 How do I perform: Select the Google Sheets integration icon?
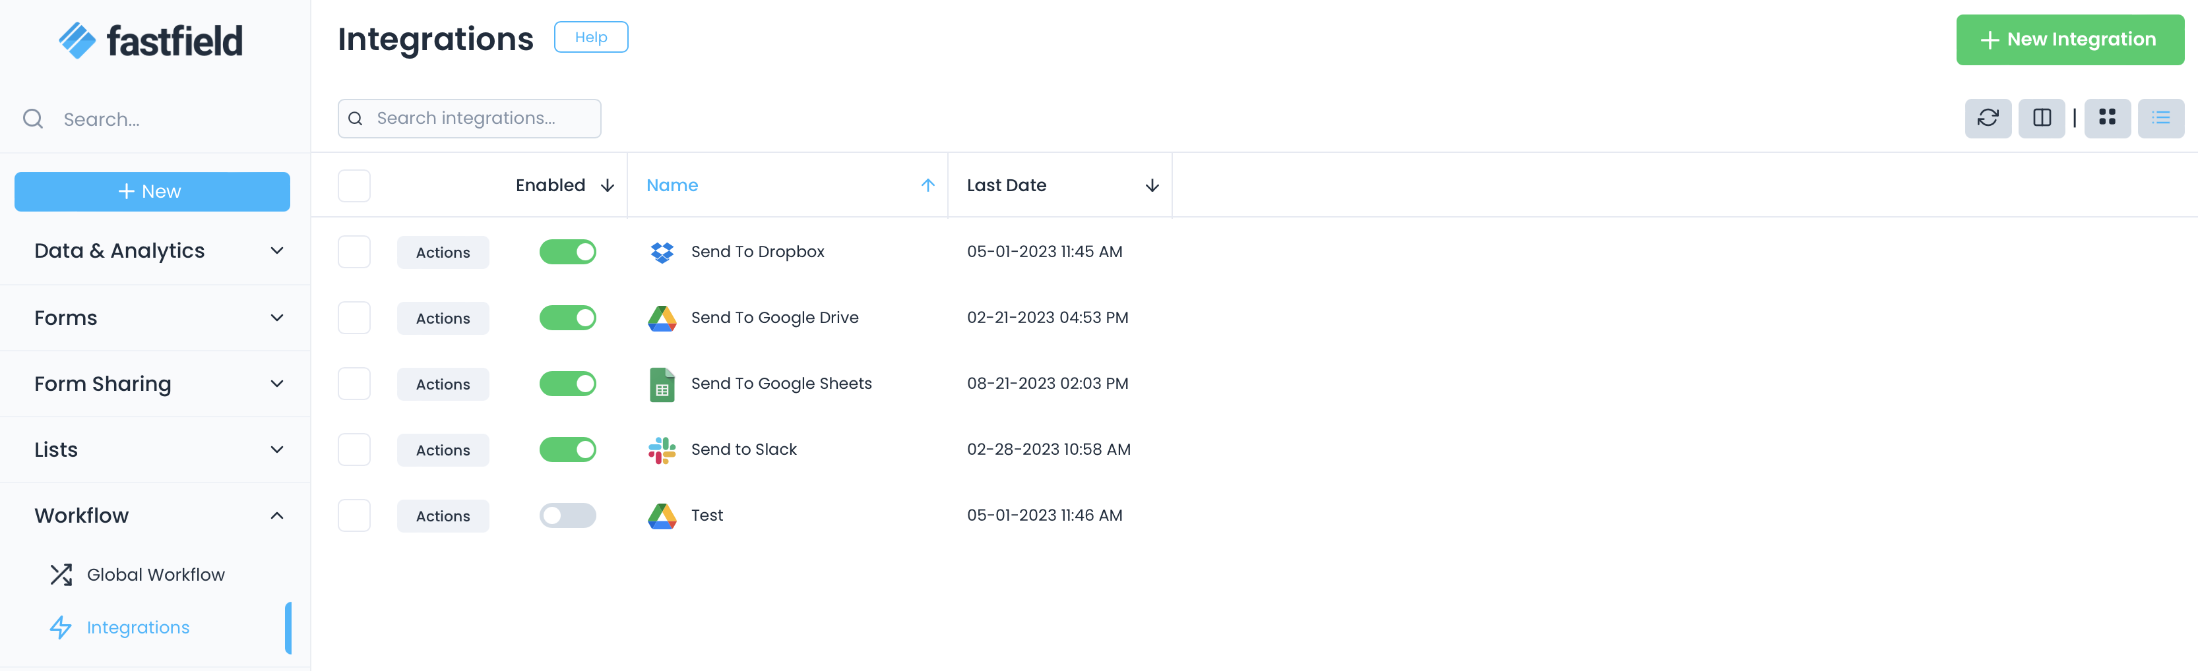[x=661, y=384]
